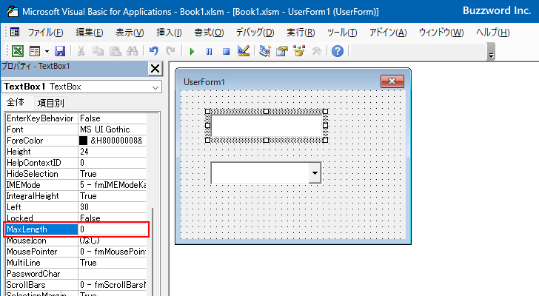The height and width of the screenshot is (296, 539).
Task: Open the Toolbox icon
Action: pos(316,51)
